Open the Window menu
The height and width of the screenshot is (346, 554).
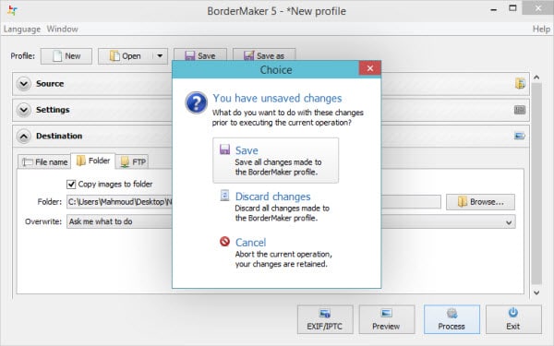(62, 29)
